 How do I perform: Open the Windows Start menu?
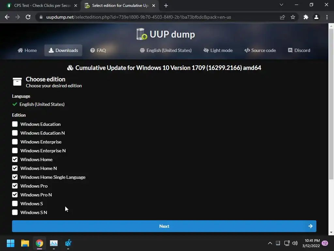coord(10,243)
